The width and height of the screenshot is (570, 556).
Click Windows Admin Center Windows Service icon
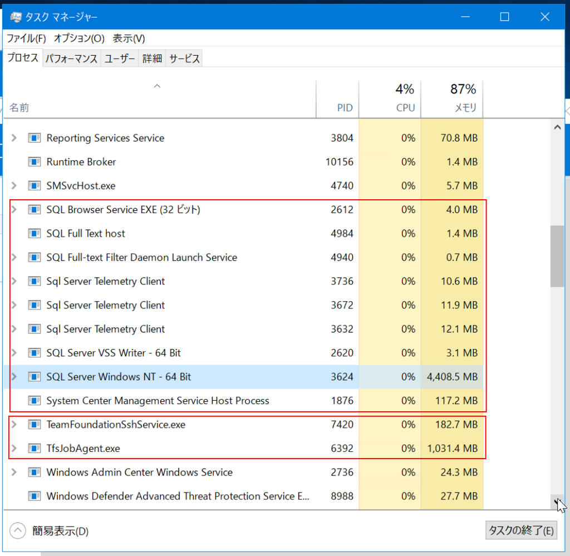[x=34, y=473]
